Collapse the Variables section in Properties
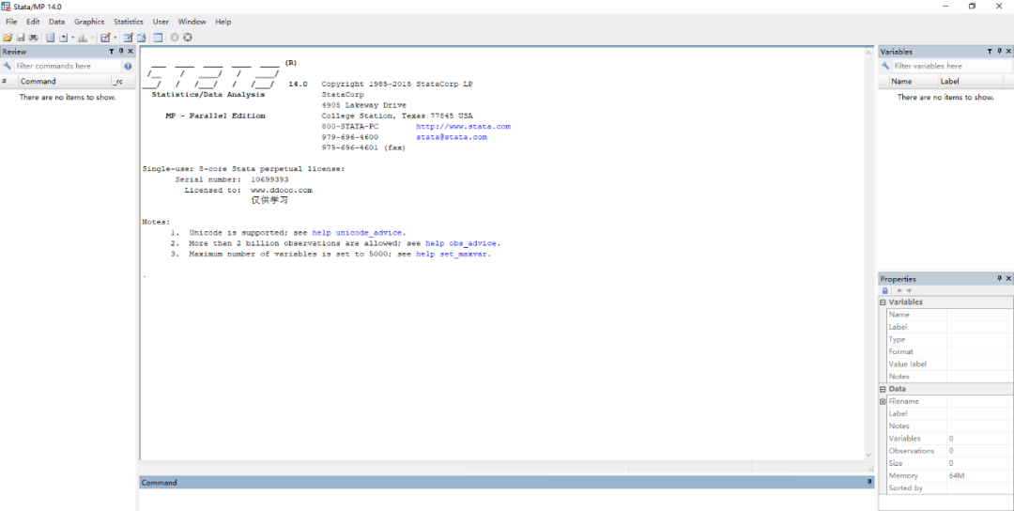The height and width of the screenshot is (511, 1014). (x=883, y=302)
